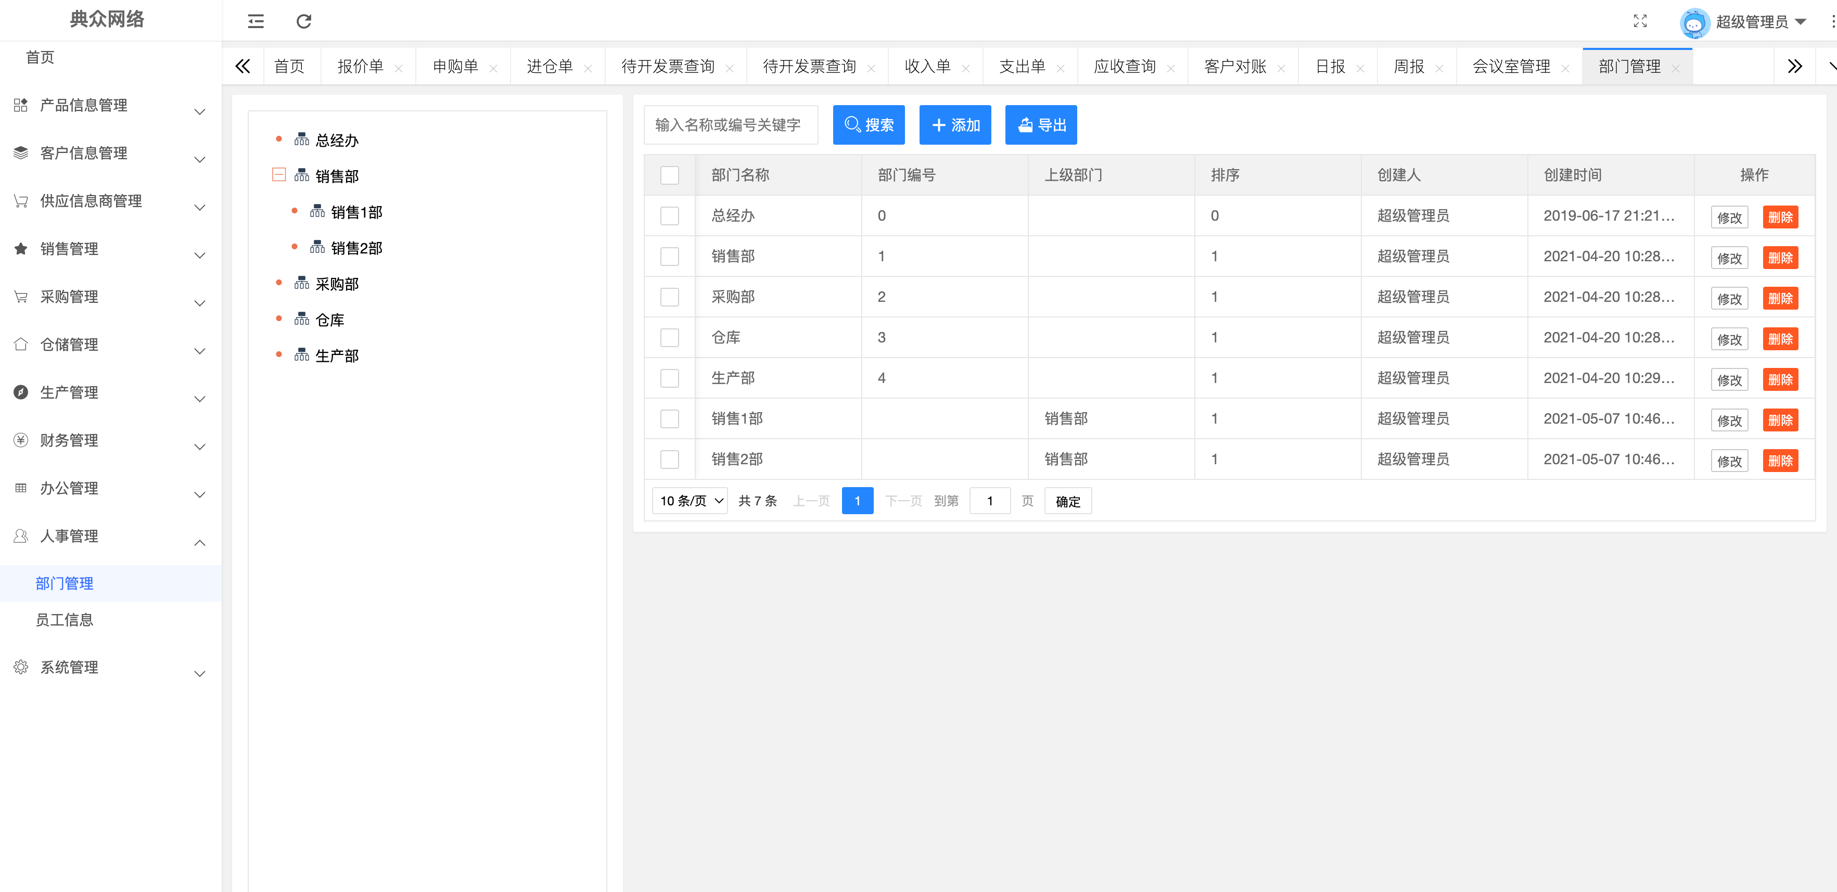
Task: Click the 仓储管理 house icon
Action: (x=21, y=343)
